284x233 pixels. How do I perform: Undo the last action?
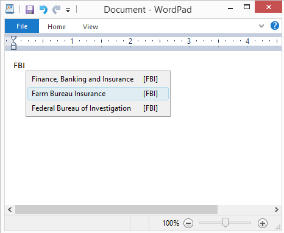coord(43,10)
